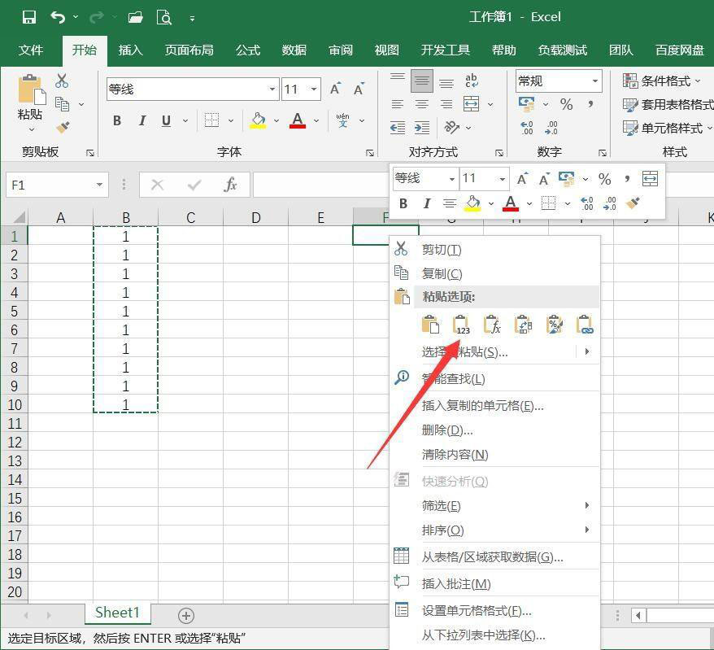Open the phonetic guide (wén) tool
Viewport: 714px width, 650px height.
click(x=342, y=120)
